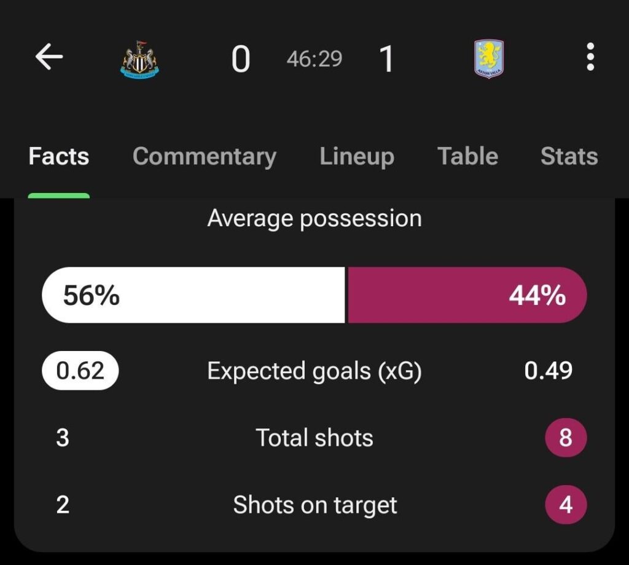Tap the Total shots row label
Screen dimensions: 629x565
(x=314, y=438)
